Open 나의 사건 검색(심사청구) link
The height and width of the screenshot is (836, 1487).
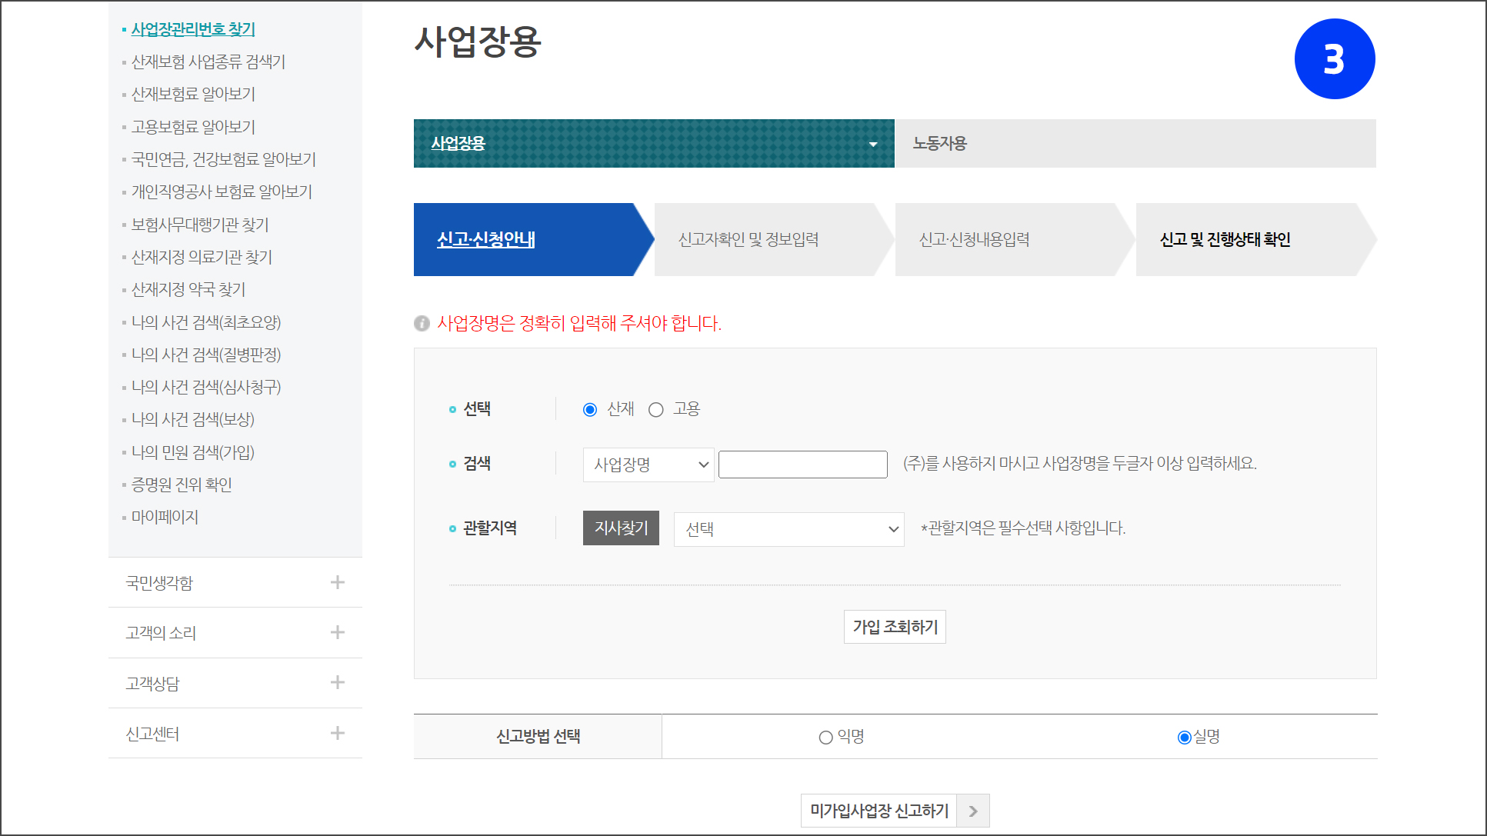(x=206, y=387)
